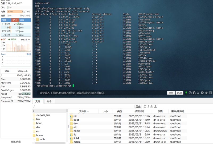Click the down arrow icon in terminal toolbar
This screenshot has height=144, width=213.
206,93
